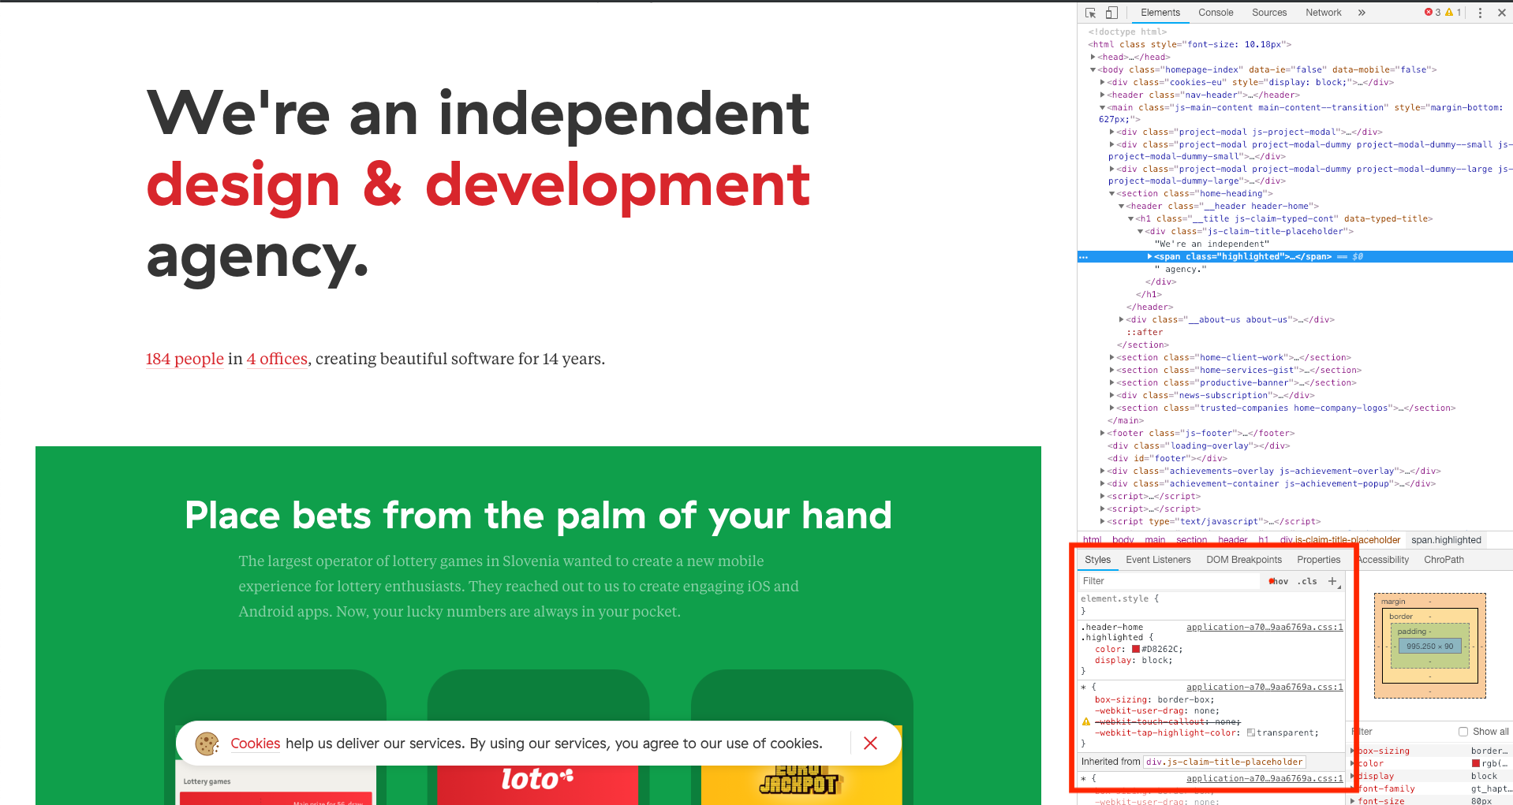
Task: Enable the Show all checkbox in Computed panel
Action: point(1464,732)
